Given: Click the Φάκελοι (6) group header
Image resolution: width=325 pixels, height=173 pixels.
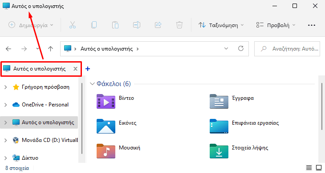Looking at the screenshot, I should pos(114,84).
